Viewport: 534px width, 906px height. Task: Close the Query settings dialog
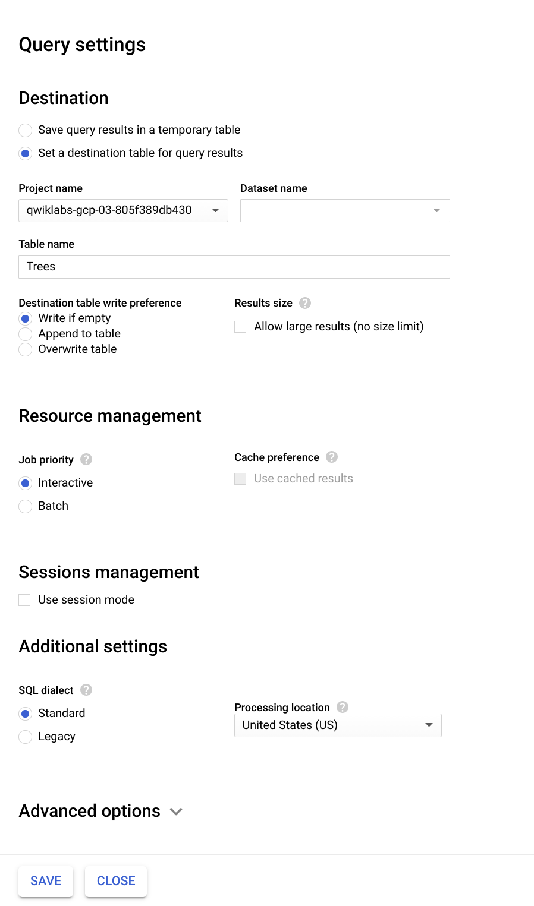point(115,881)
